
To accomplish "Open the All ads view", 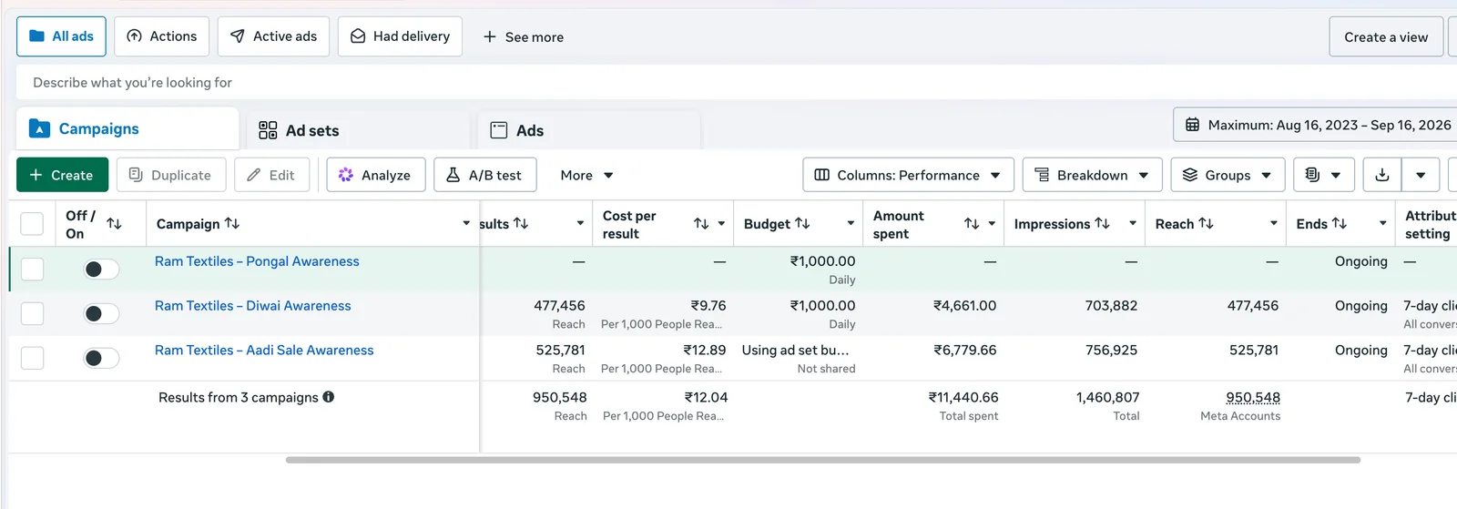I will pyautogui.click(x=61, y=36).
